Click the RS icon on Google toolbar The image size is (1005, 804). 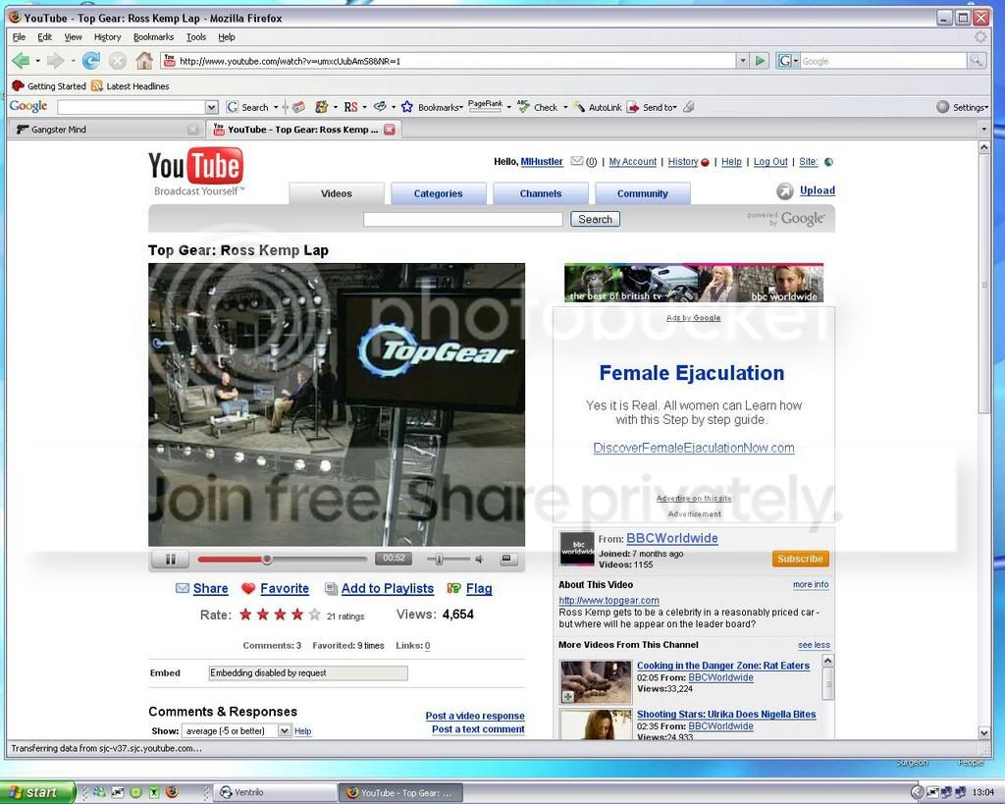(350, 107)
